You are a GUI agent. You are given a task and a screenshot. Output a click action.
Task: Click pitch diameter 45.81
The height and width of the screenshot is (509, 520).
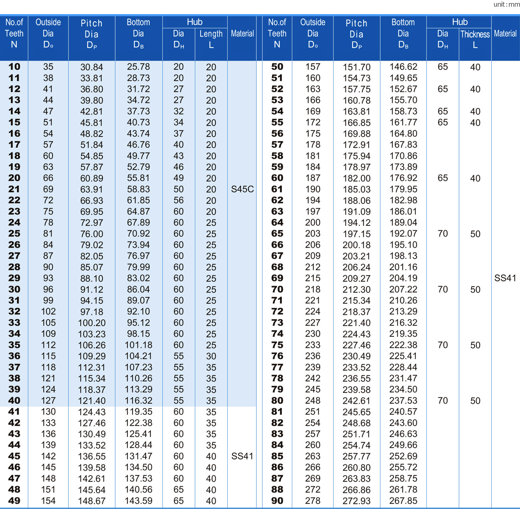[92, 123]
